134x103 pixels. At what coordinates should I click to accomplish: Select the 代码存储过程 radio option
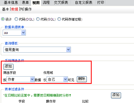[59, 19]
